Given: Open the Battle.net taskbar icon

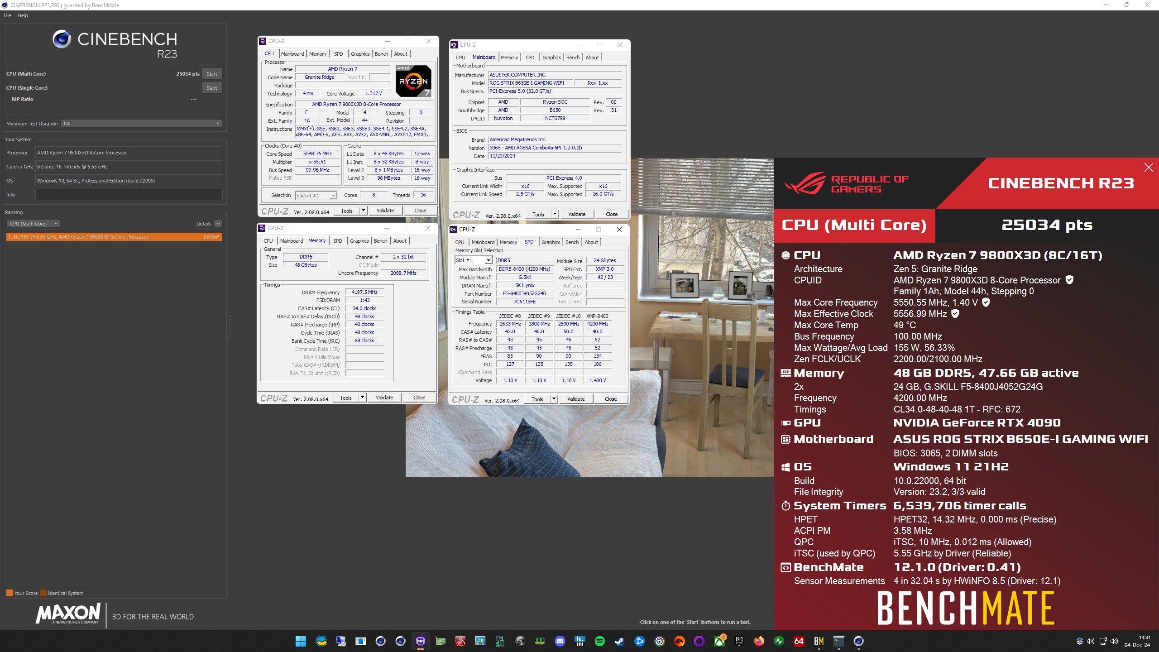Looking at the screenshot, I should coord(639,641).
